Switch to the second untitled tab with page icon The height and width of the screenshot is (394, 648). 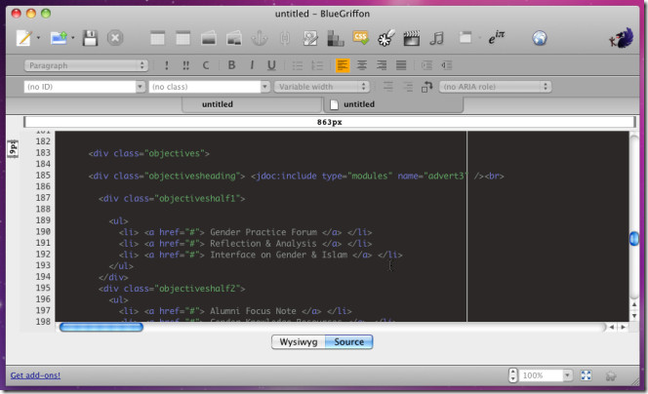393,104
